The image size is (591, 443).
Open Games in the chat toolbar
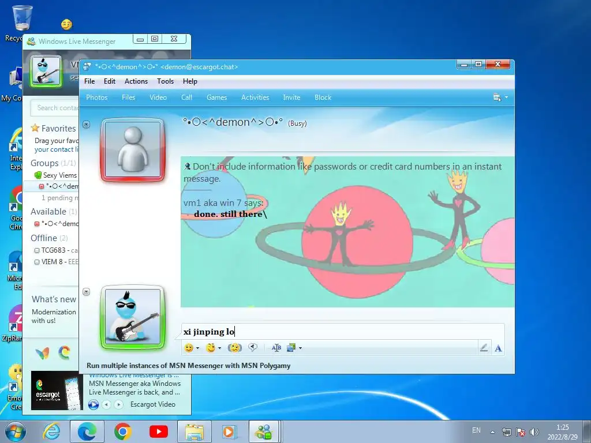[x=217, y=97]
